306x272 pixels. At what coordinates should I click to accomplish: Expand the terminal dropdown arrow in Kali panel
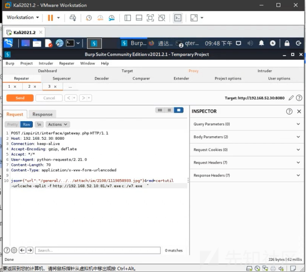coord(78,43)
